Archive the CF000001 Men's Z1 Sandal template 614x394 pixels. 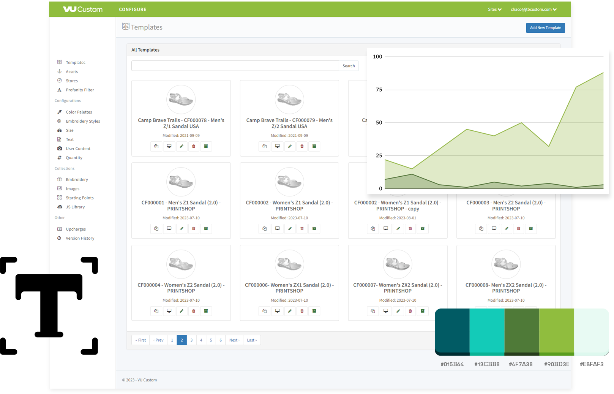point(206,229)
